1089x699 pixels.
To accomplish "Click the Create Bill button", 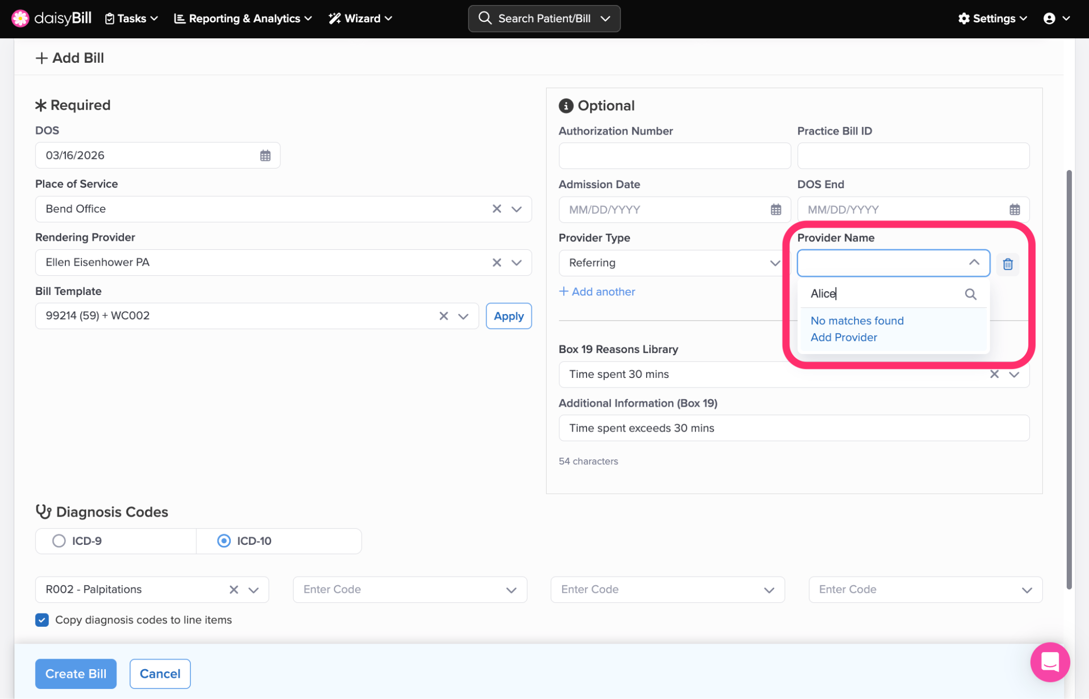I will pyautogui.click(x=76, y=673).
